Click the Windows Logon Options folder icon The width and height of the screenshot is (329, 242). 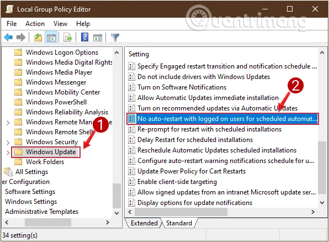(18, 52)
